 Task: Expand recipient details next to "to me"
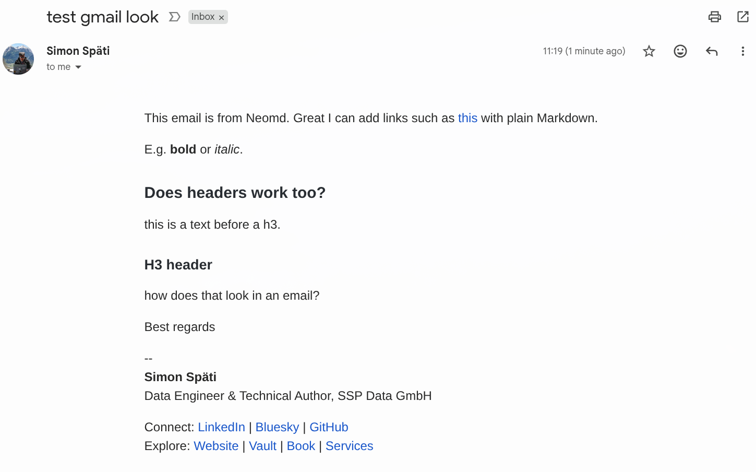click(x=78, y=67)
